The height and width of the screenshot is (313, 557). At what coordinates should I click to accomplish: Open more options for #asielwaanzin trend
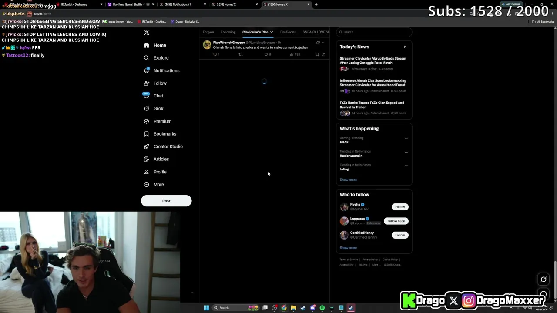pyautogui.click(x=406, y=152)
